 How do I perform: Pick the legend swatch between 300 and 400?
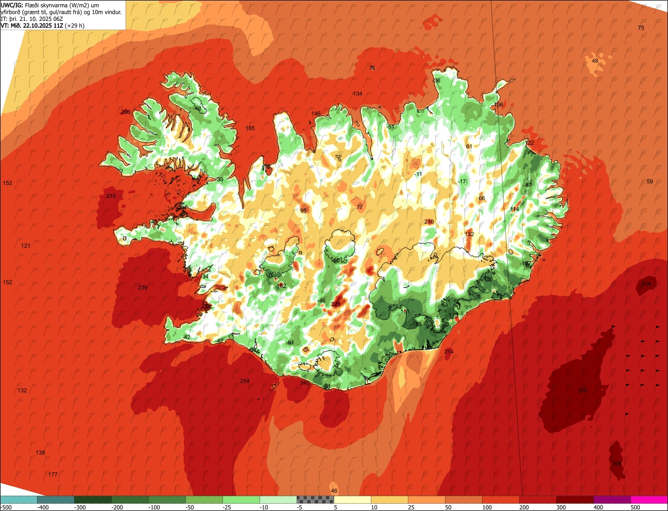click(575, 500)
